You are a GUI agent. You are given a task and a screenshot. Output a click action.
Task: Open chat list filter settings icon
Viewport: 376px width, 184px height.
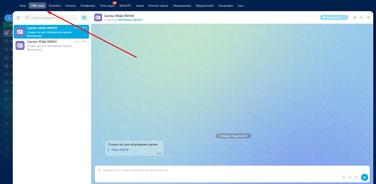tap(18, 18)
